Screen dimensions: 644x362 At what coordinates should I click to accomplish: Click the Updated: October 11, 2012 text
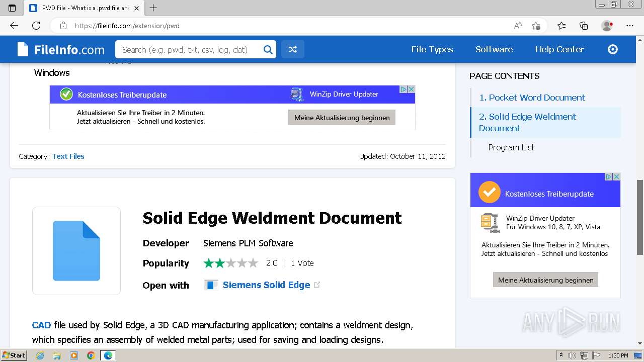(x=403, y=156)
